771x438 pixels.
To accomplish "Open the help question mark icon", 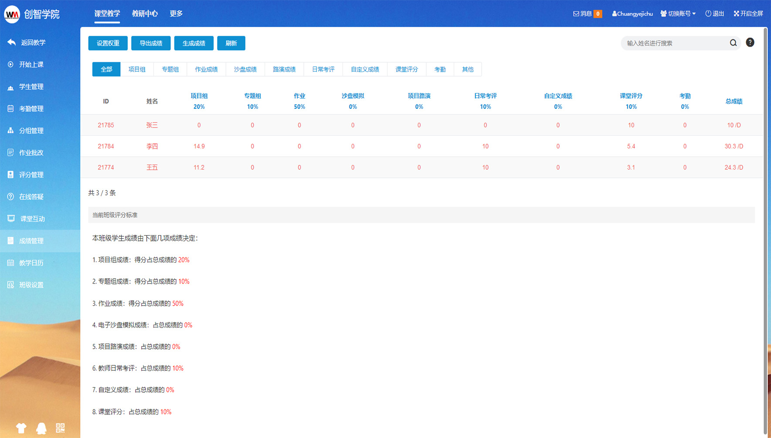I will (750, 42).
